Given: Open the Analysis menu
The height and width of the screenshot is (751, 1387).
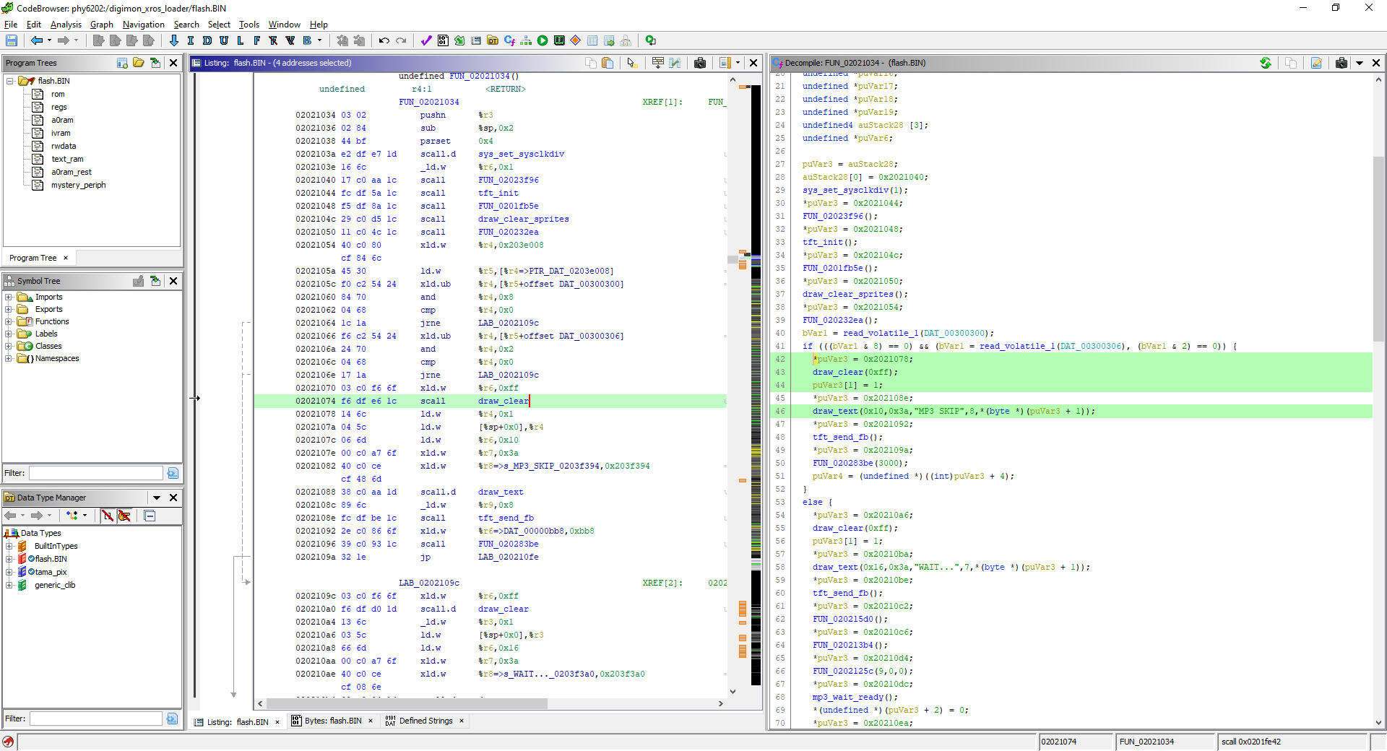Looking at the screenshot, I should [x=66, y=24].
